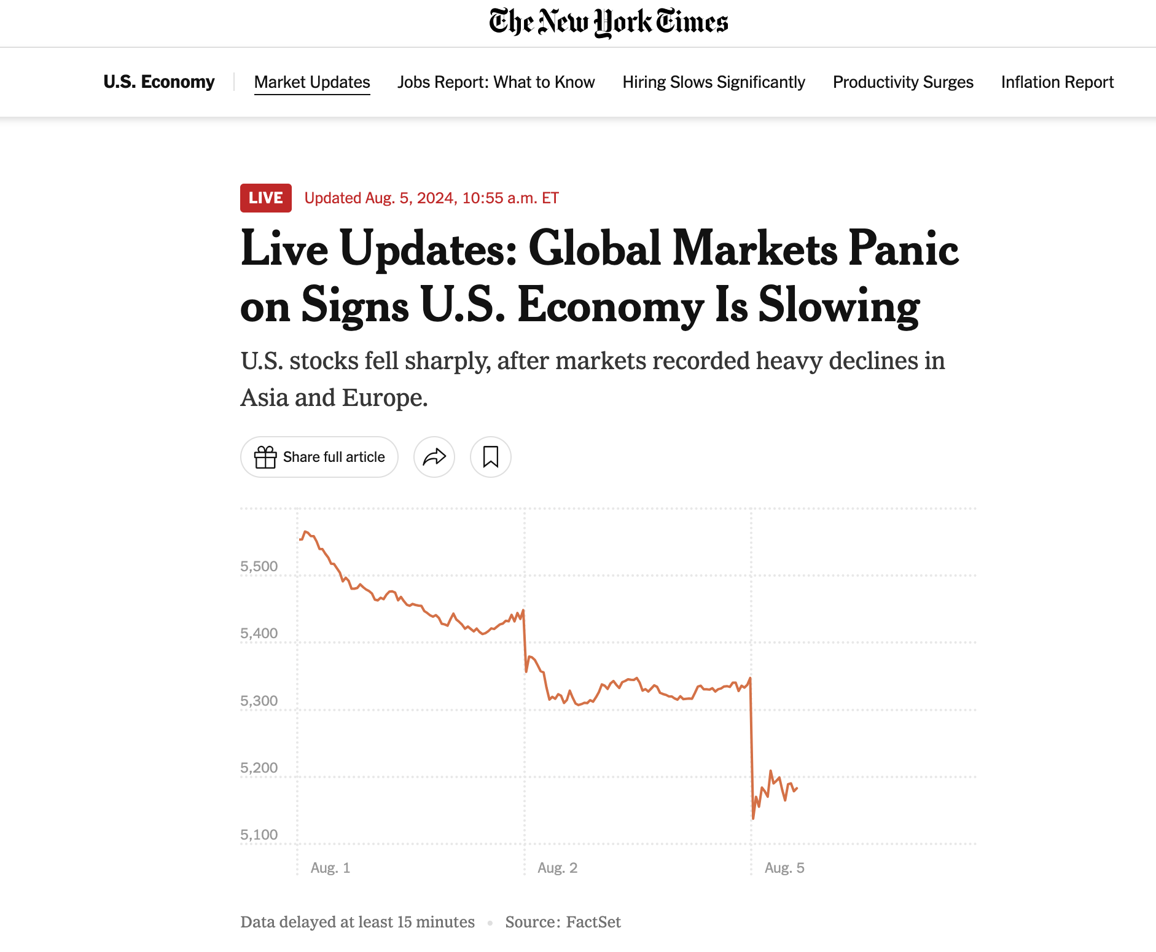Click the Source: FactSet text
The image size is (1156, 952).
(563, 922)
